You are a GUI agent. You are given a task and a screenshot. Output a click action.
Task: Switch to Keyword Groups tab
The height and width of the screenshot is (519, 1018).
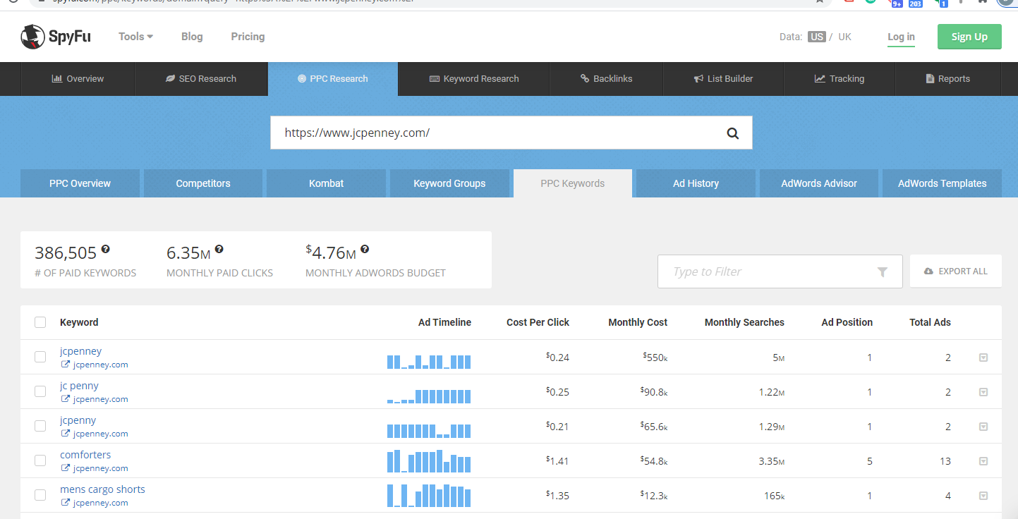coord(449,183)
